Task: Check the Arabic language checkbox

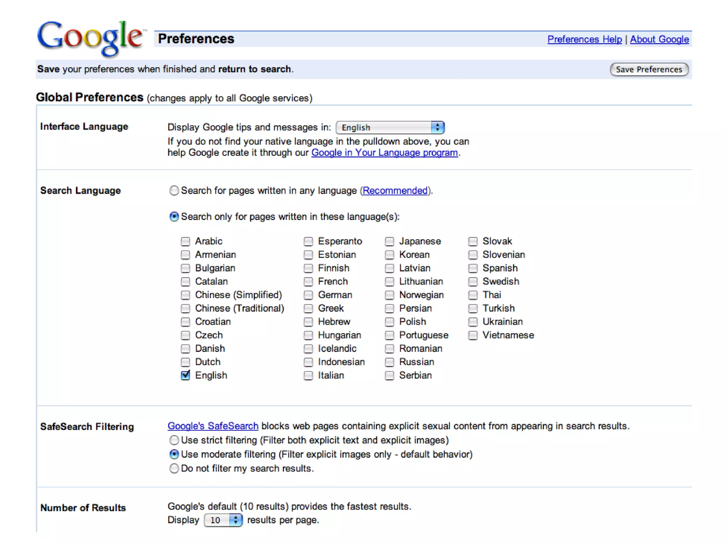Action: pyautogui.click(x=185, y=242)
